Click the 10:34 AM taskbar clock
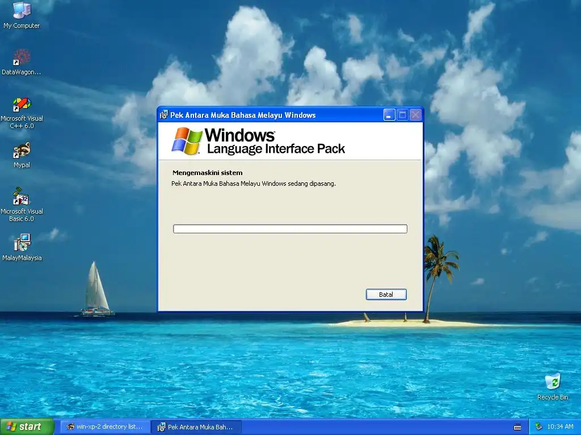Viewport: 581px width, 435px height. [x=560, y=427]
